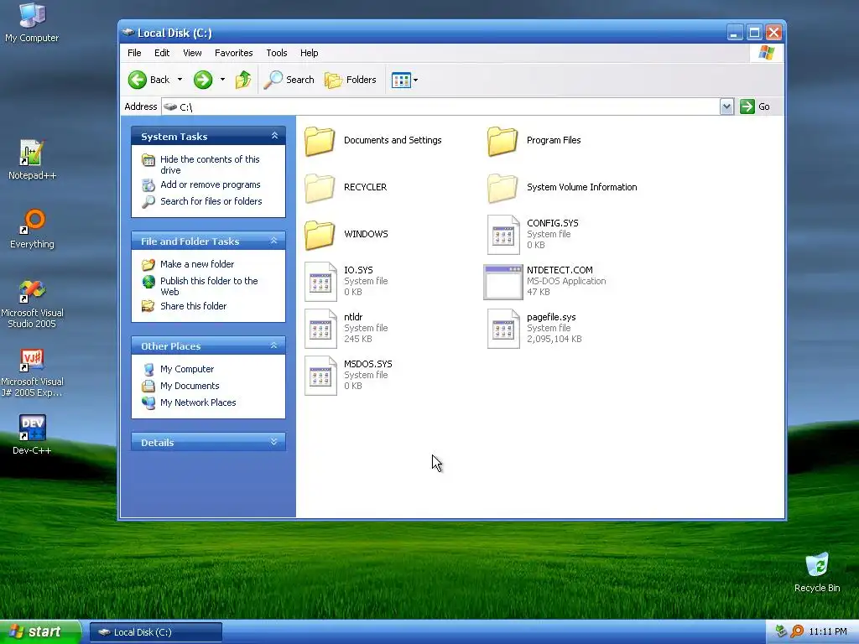Select the MSDOS.SYS file icon

click(320, 377)
